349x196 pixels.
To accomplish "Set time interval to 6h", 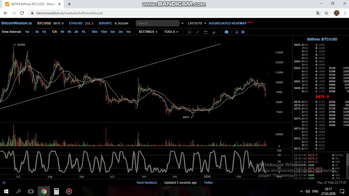I will pyautogui.click(x=62, y=32).
